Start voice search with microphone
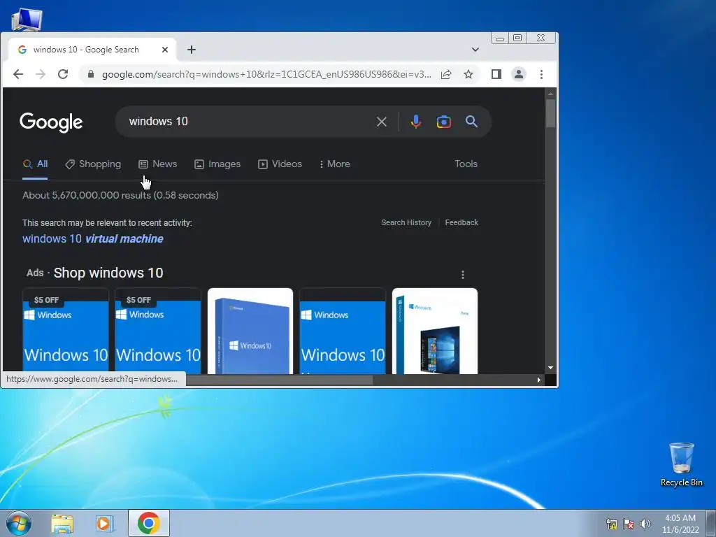The width and height of the screenshot is (716, 537). (415, 122)
